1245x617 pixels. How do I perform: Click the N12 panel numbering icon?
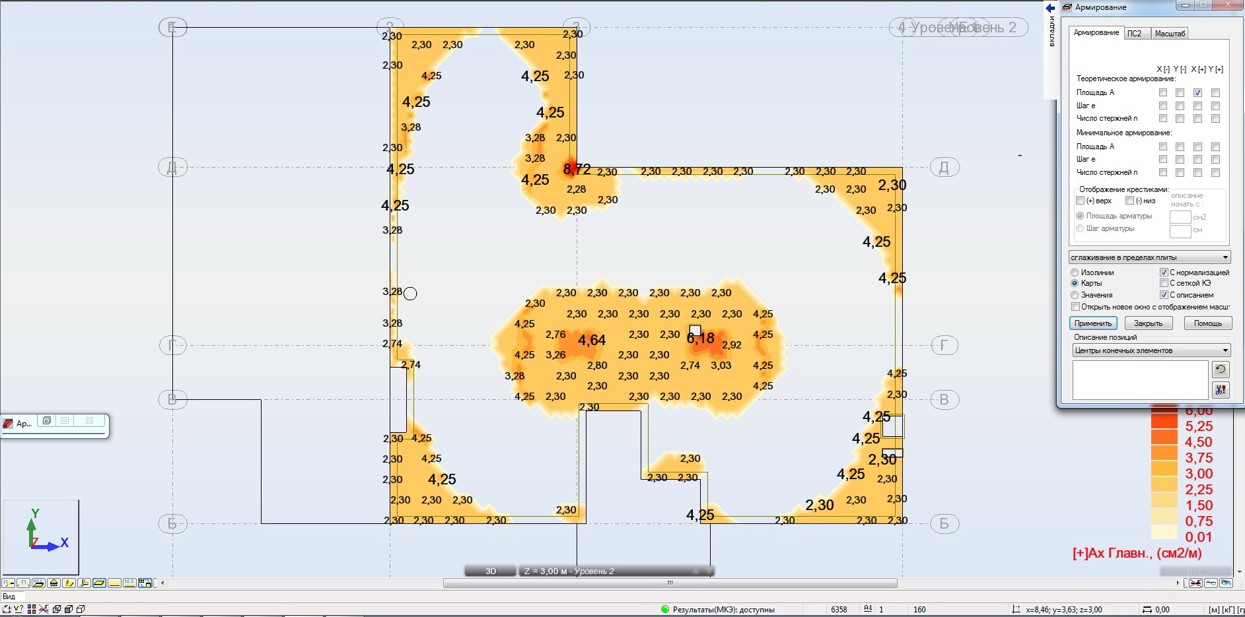(x=39, y=583)
